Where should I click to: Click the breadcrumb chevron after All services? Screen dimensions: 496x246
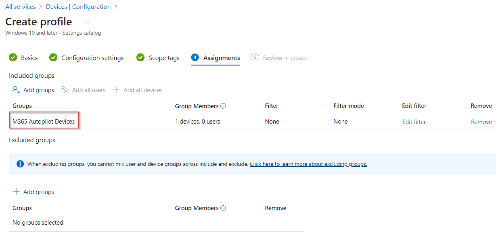(41, 7)
